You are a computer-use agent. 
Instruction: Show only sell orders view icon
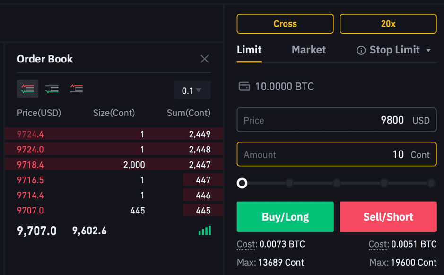point(76,89)
